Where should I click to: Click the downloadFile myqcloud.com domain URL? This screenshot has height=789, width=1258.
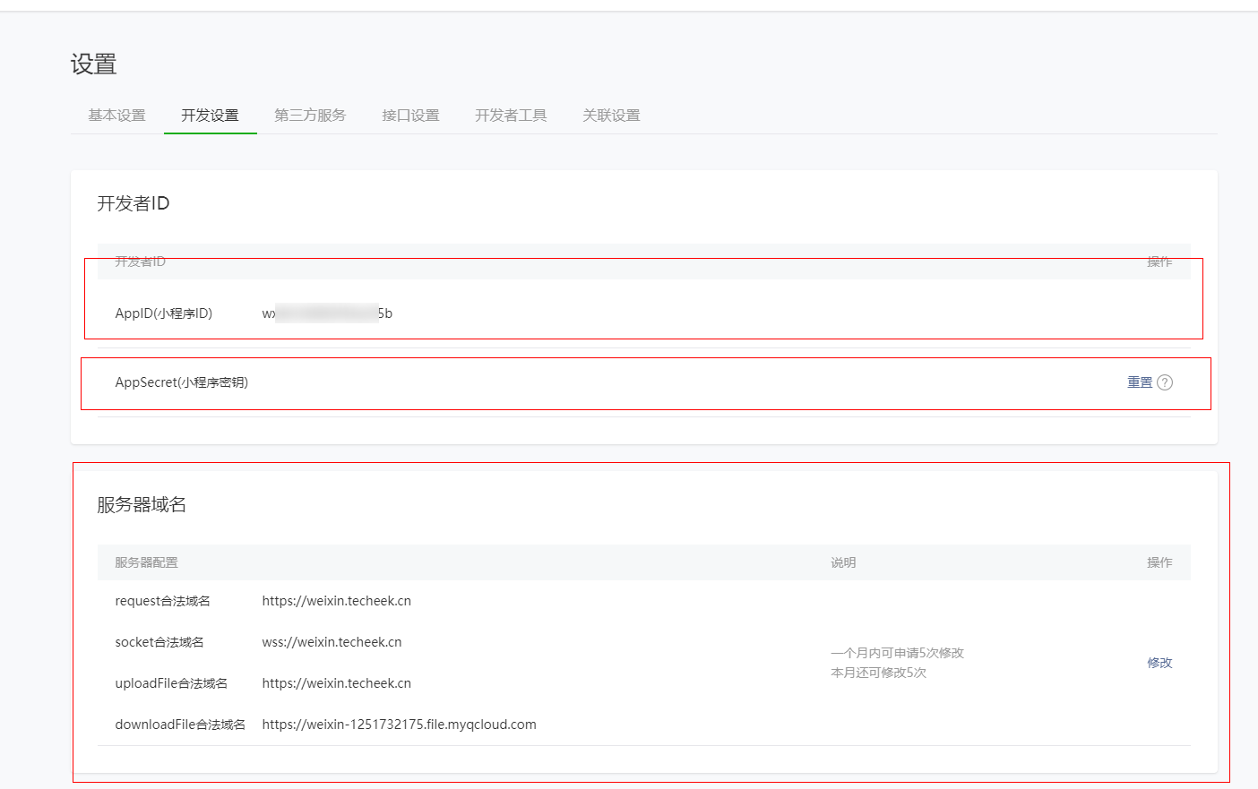(x=399, y=725)
